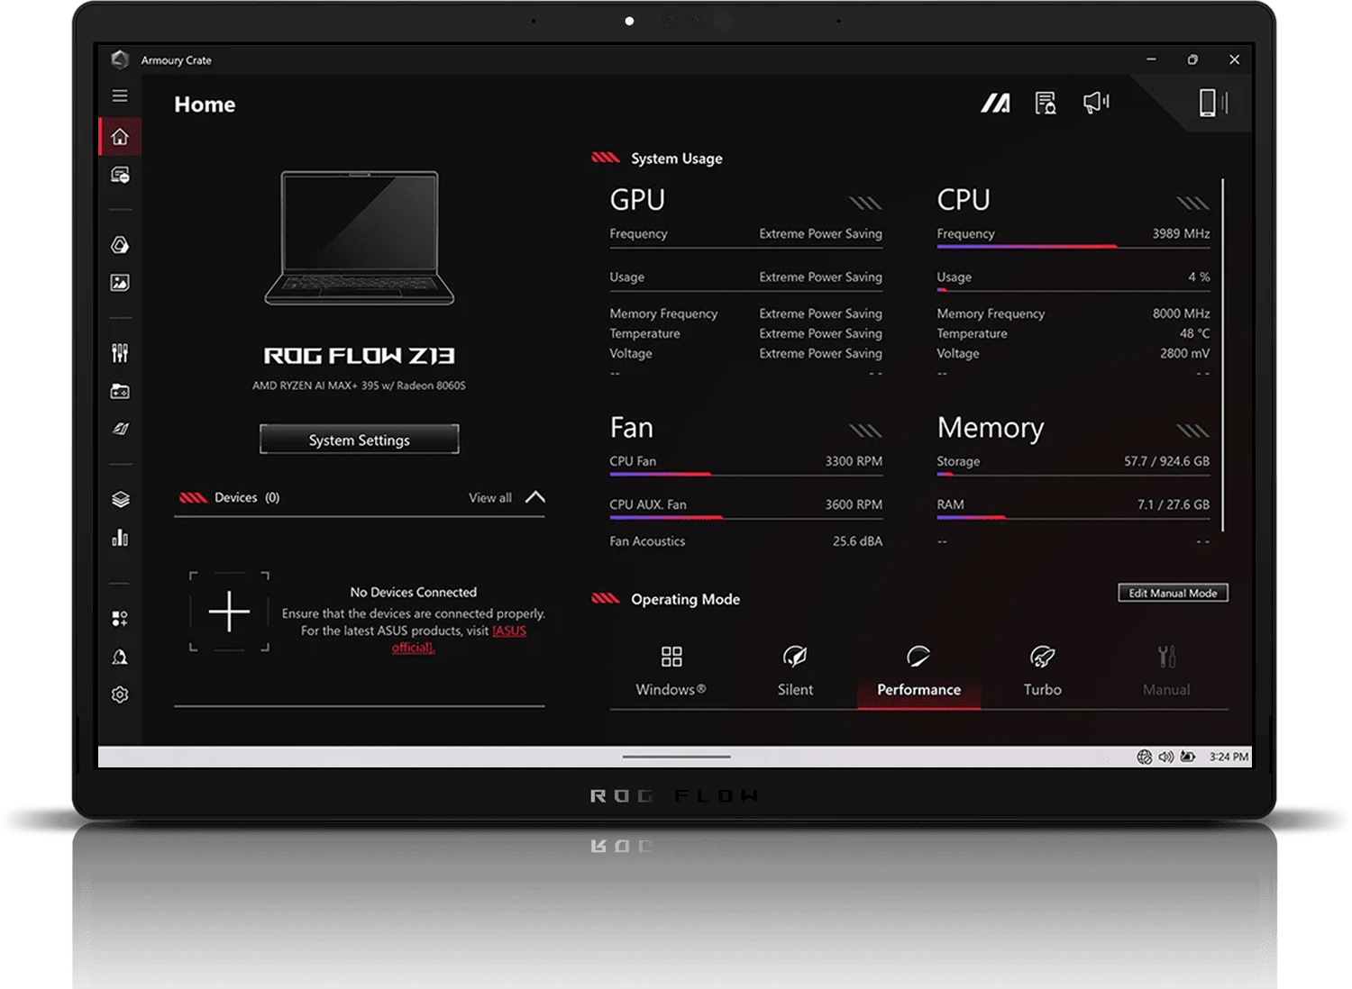Open Aura Sync from the sidebar

coord(120,245)
